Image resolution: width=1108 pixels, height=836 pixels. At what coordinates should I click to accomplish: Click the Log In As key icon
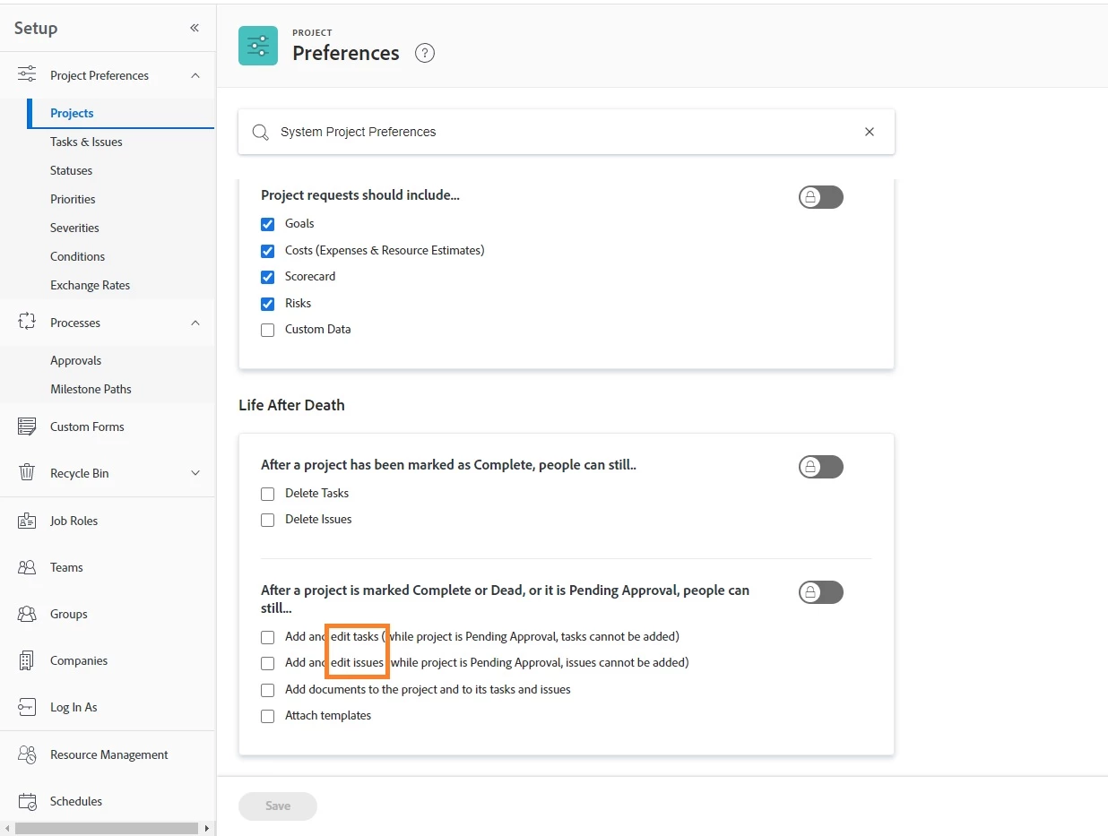tap(27, 707)
